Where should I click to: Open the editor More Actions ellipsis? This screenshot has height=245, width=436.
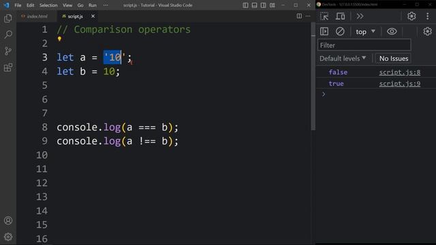point(308,16)
